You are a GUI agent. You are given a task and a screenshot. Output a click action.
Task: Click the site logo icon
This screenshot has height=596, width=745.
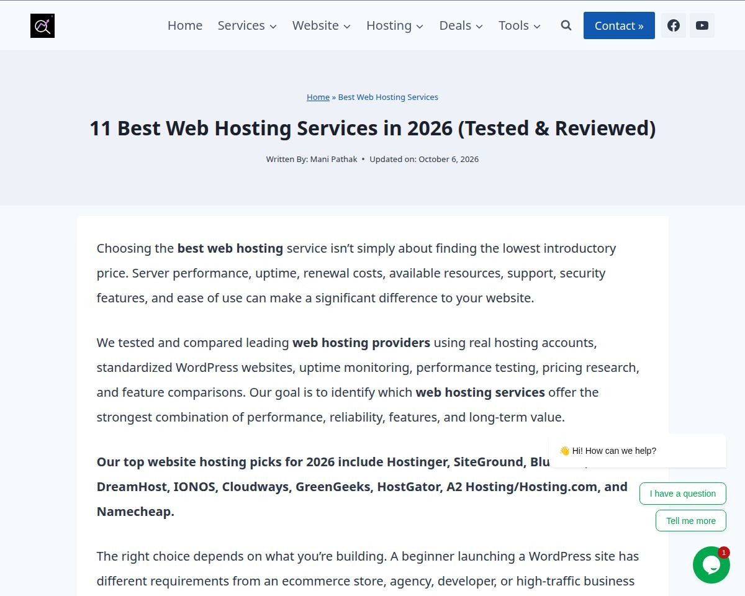[x=42, y=25]
